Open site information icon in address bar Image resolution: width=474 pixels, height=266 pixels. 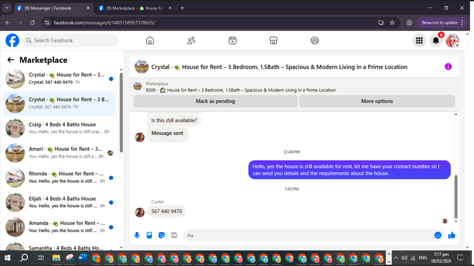47,22
